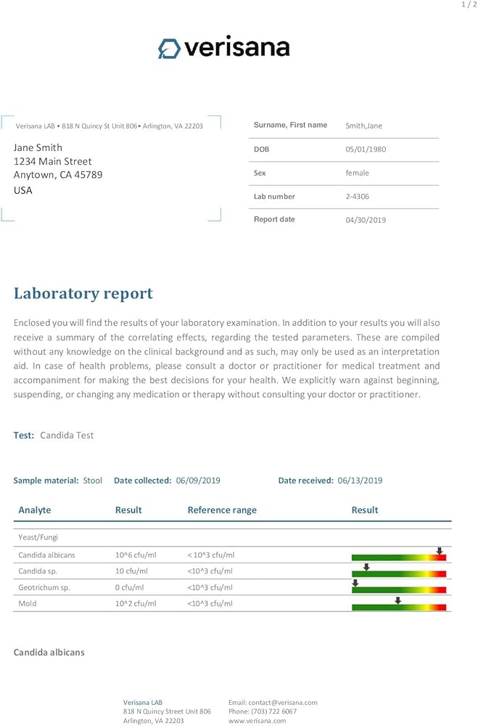Click the Analyte column header
Viewport: 478px width, 726px height.
tap(35, 510)
